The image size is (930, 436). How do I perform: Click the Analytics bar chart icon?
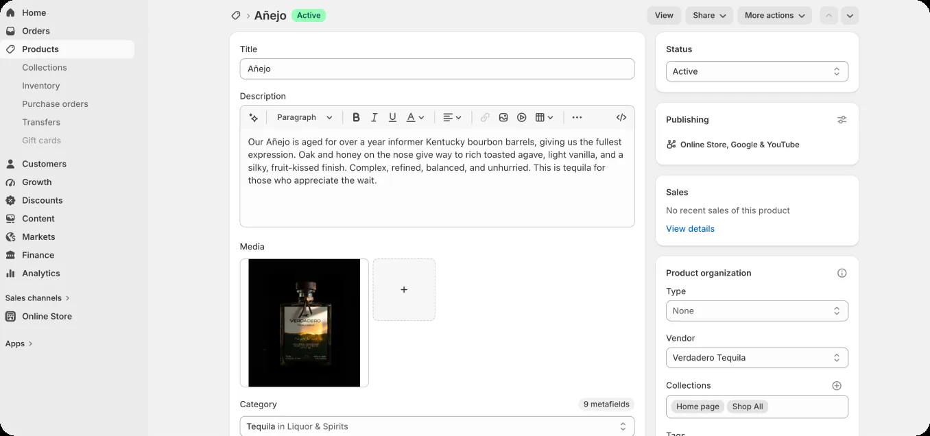[x=10, y=274]
